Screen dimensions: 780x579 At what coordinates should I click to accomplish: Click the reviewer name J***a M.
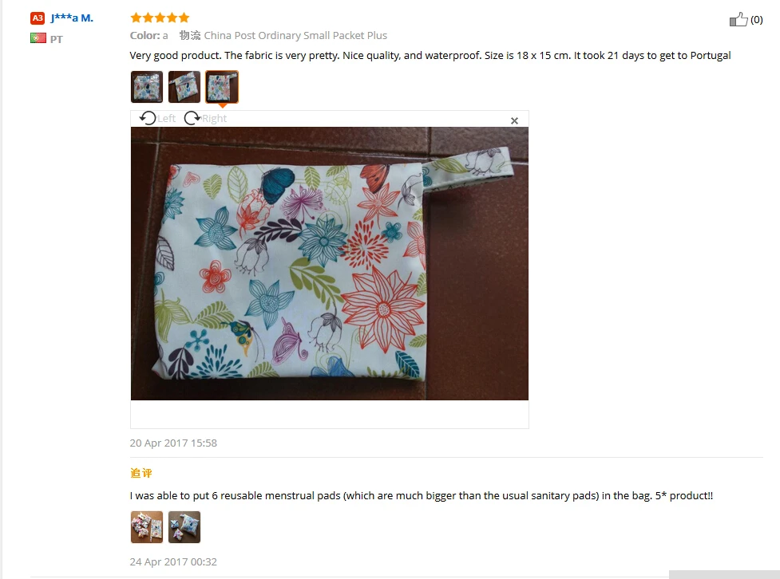click(x=72, y=18)
